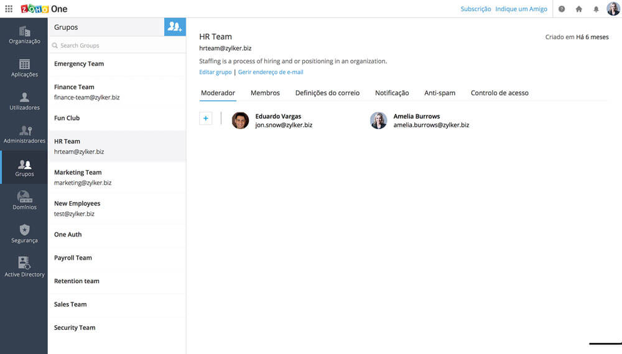
Task: Click the add new group icon
Action: tap(175, 27)
